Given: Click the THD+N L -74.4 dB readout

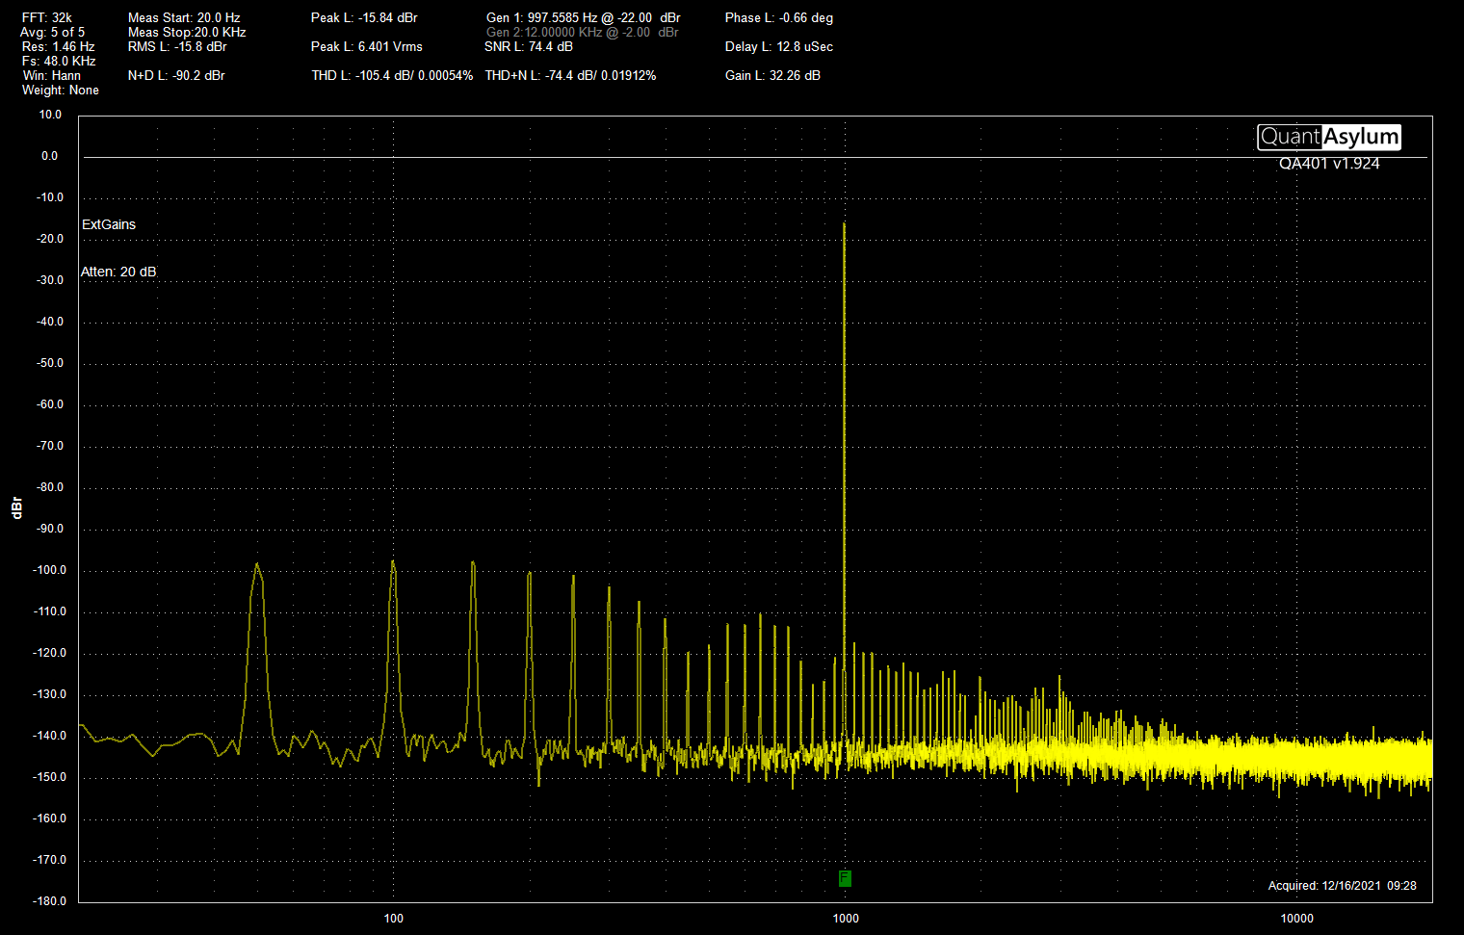Looking at the screenshot, I should click(x=570, y=75).
